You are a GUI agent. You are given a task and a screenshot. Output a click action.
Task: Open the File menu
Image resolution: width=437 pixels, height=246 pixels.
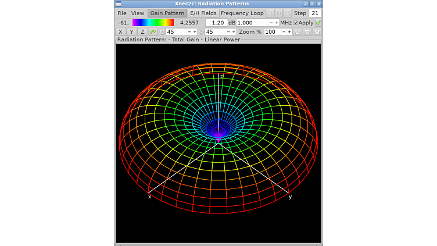pyautogui.click(x=122, y=13)
